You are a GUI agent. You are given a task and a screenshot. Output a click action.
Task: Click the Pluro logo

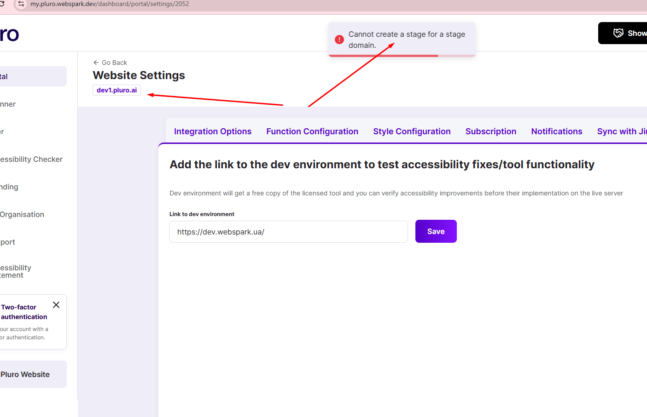pos(9,34)
